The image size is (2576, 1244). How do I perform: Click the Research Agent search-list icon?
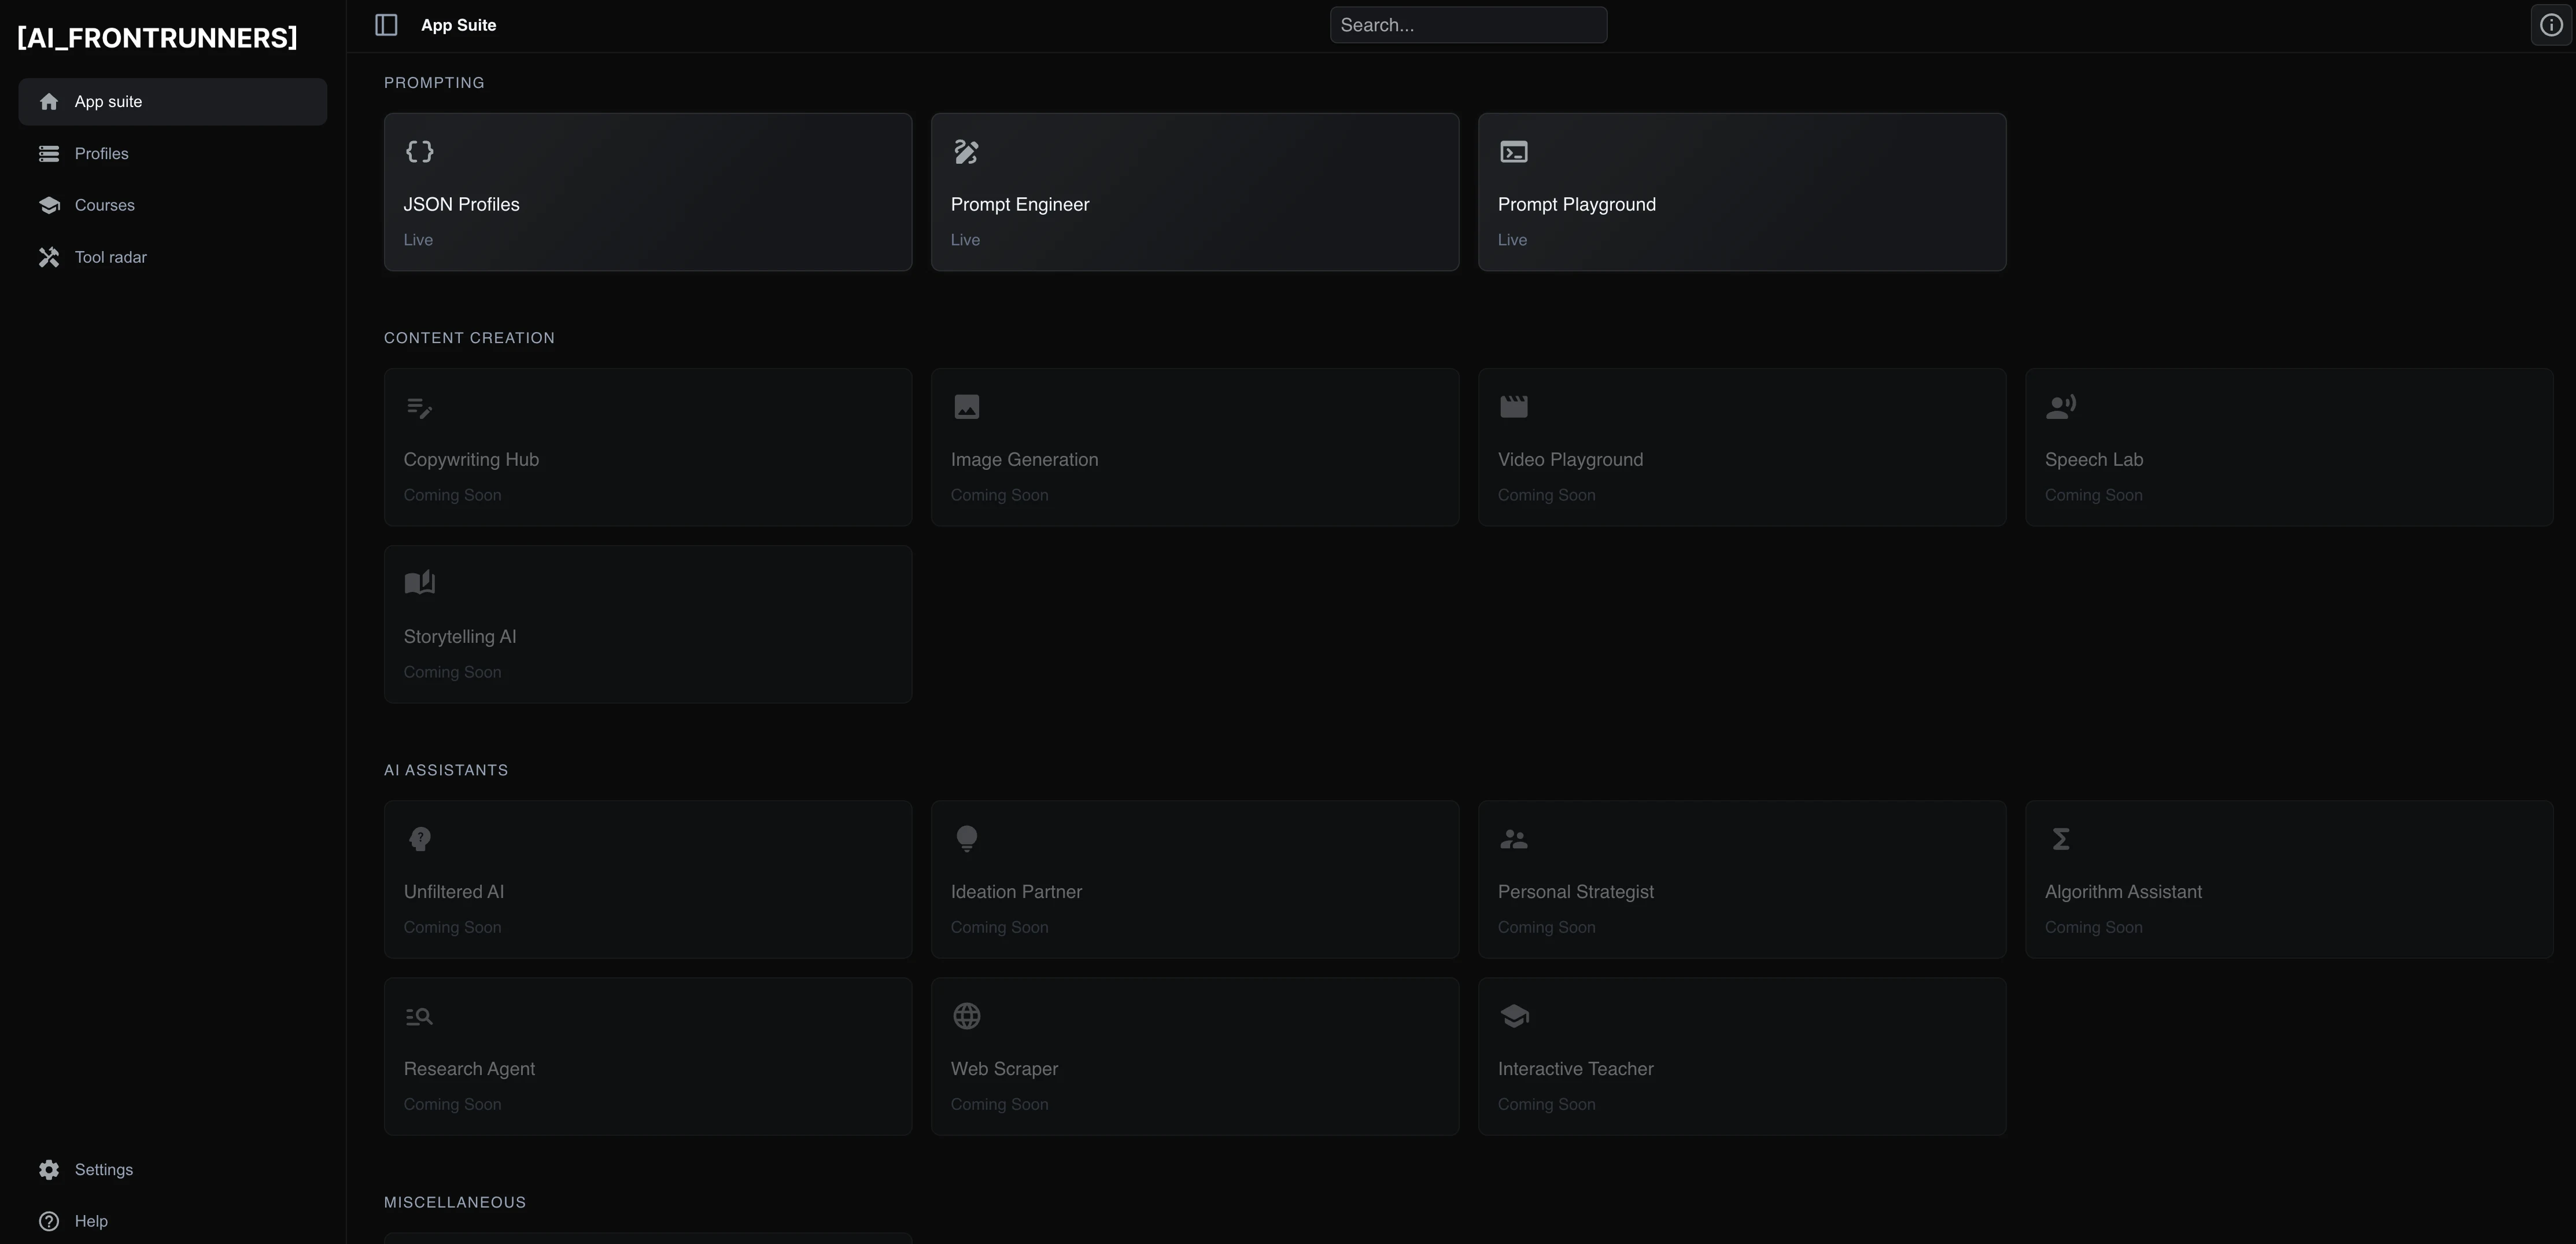point(420,1016)
